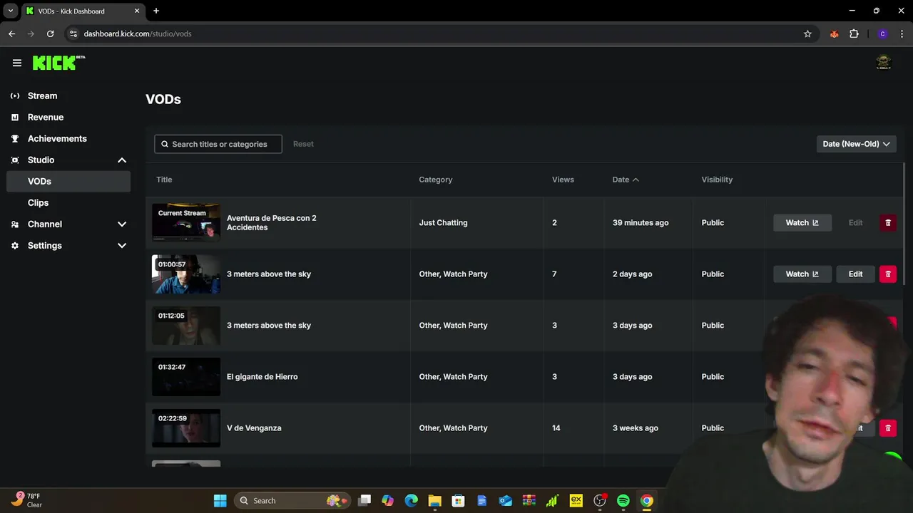Click the Revenue chart icon
Viewport: 913px width, 513px height.
15,117
